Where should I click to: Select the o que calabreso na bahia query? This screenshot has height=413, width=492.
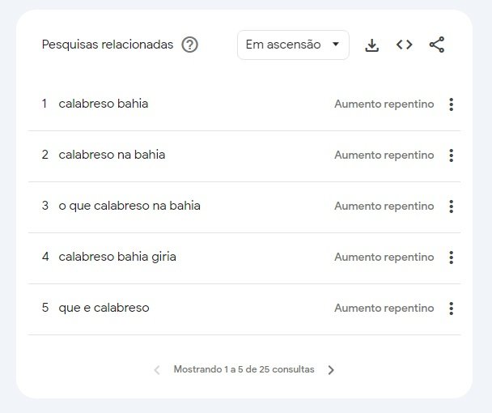pos(129,206)
